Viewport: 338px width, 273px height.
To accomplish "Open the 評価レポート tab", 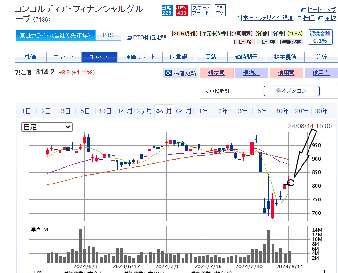I will pos(140,57).
